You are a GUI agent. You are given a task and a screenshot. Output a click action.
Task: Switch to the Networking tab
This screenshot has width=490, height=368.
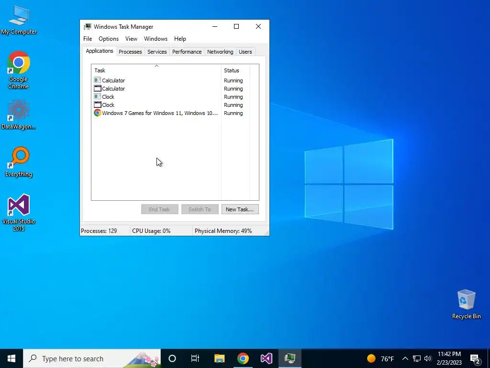point(220,52)
